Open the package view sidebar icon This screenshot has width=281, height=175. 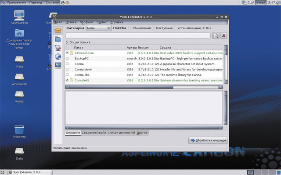point(58,30)
